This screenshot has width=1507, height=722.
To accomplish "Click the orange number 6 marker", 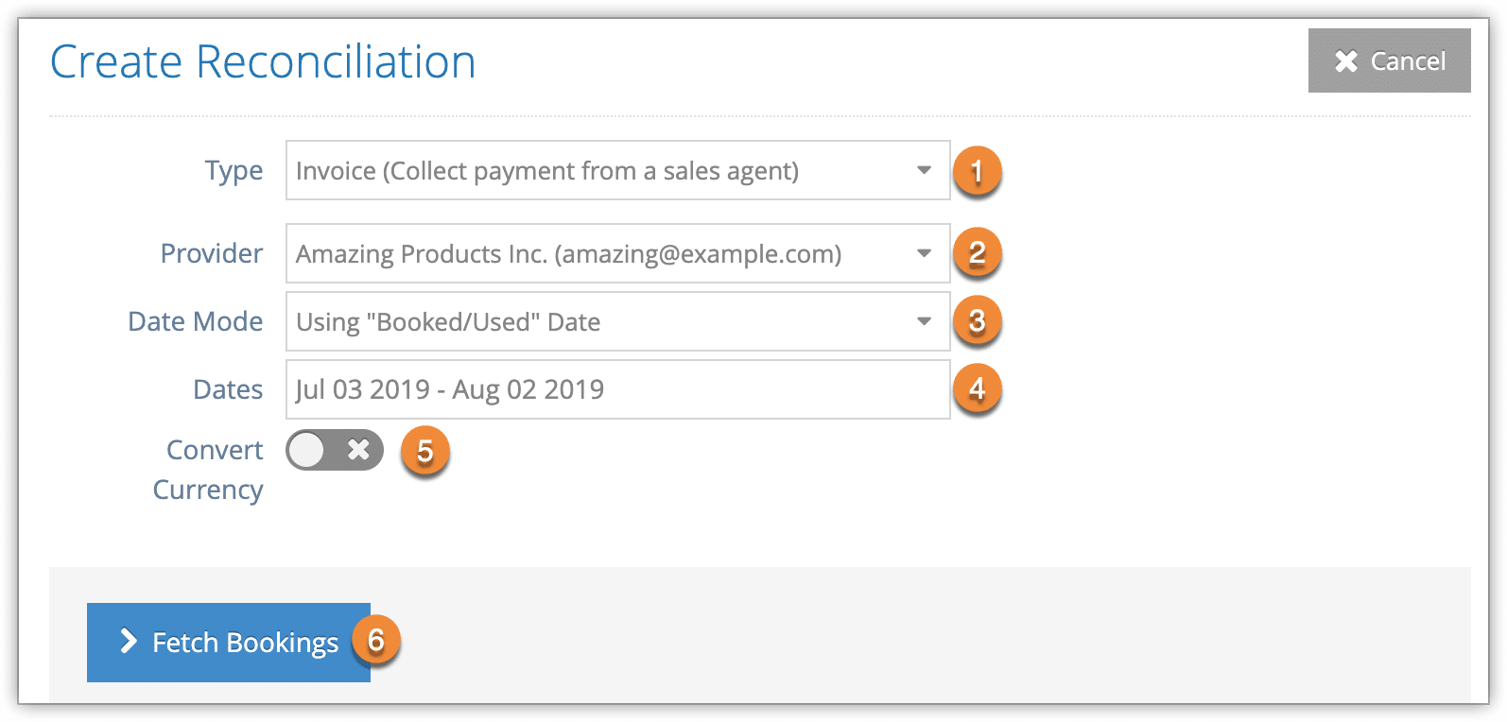I will coord(375,641).
